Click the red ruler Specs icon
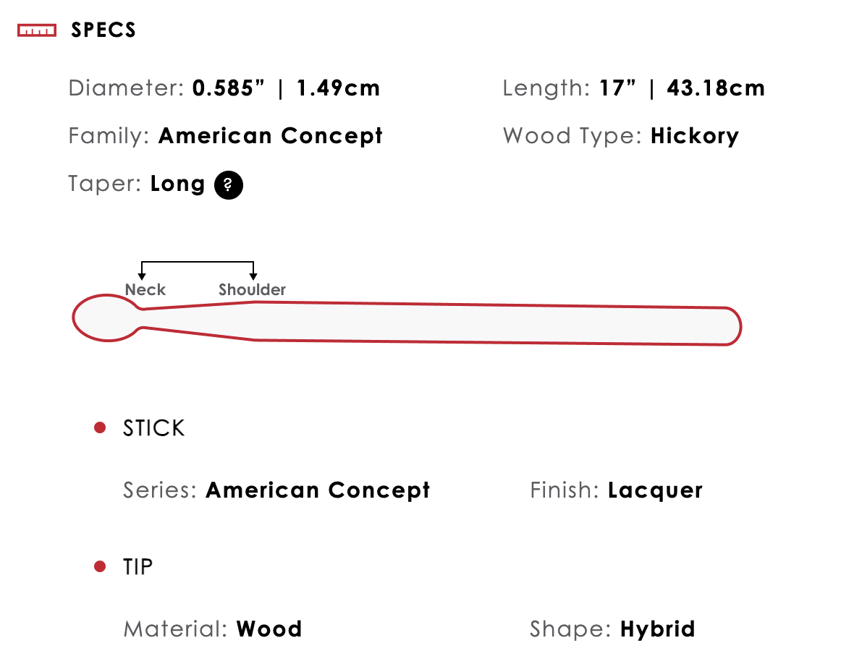The image size is (841, 664). click(x=37, y=30)
